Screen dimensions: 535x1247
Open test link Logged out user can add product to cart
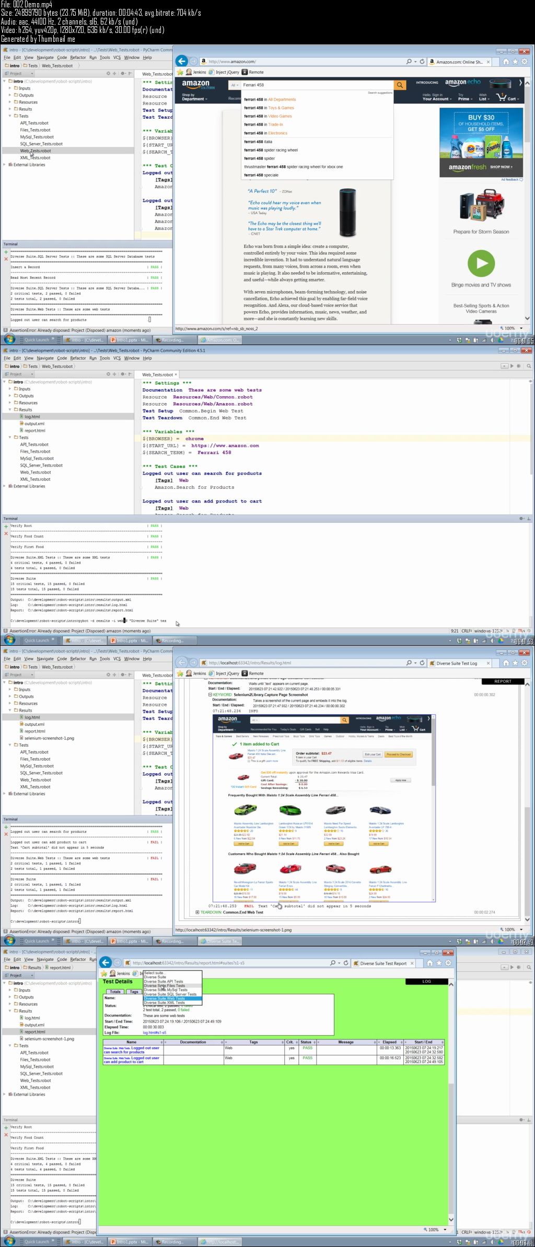pyautogui.click(x=131, y=1060)
